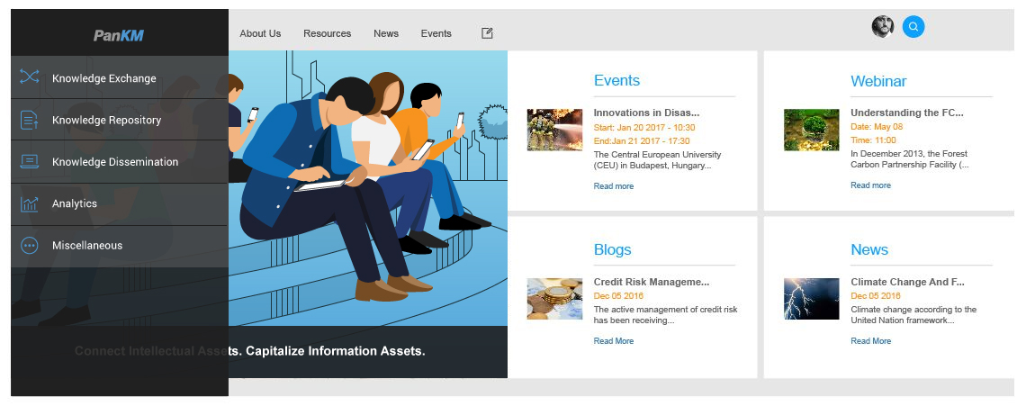The height and width of the screenshot is (406, 1026).
Task: Click the event start date Jan 20 2017
Action: tap(644, 128)
